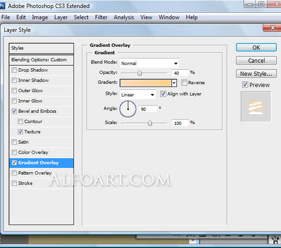The width and height of the screenshot is (281, 248).
Task: Uncheck the Bevel and Emboss checkbox
Action: coord(14,111)
